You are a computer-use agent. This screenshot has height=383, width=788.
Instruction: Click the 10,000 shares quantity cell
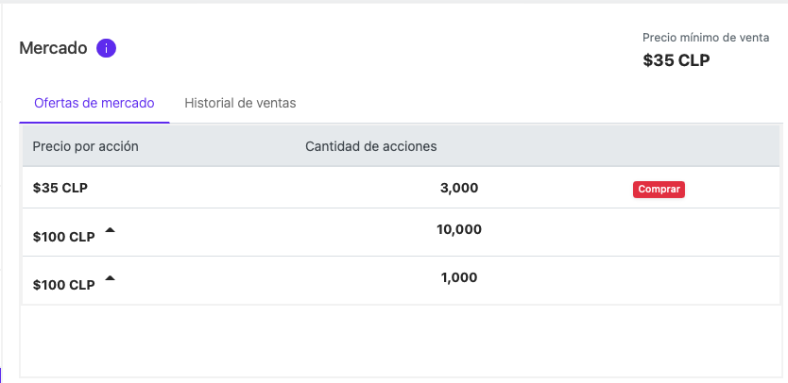tap(459, 230)
